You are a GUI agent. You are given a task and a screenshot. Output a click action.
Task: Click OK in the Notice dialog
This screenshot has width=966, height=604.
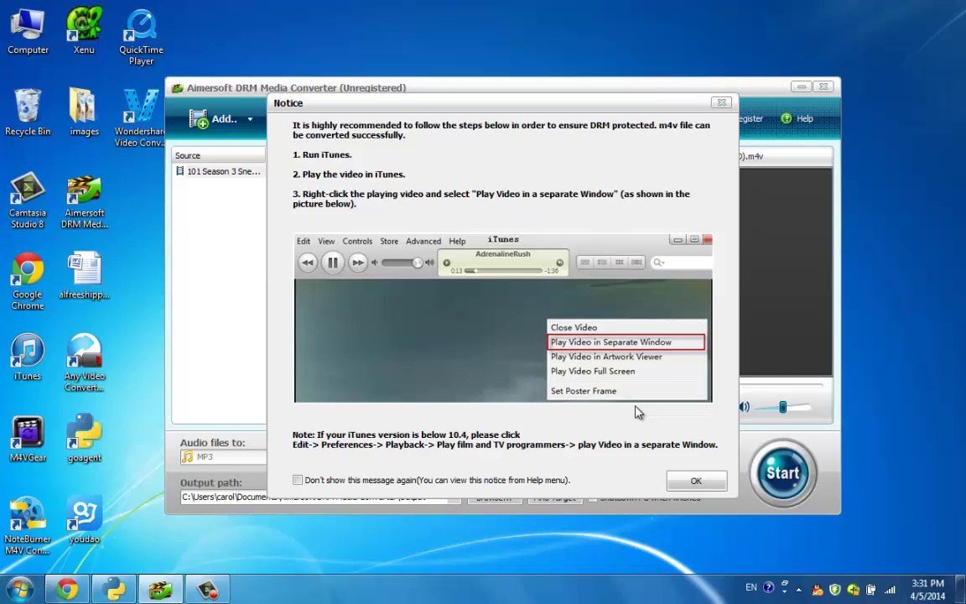(696, 481)
